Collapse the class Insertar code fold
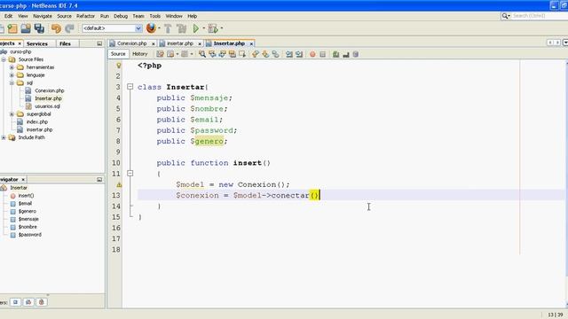Screen dimensions: 568x319 pyautogui.click(x=130, y=87)
